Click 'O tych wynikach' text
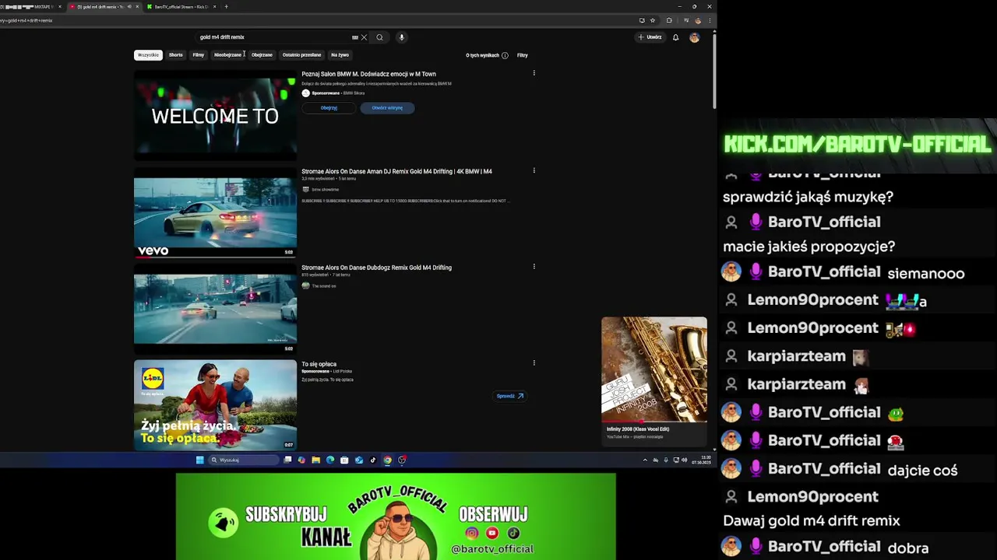 point(482,55)
